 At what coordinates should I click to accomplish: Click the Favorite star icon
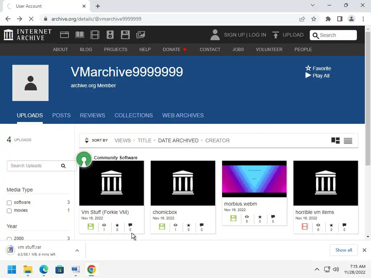point(308,68)
